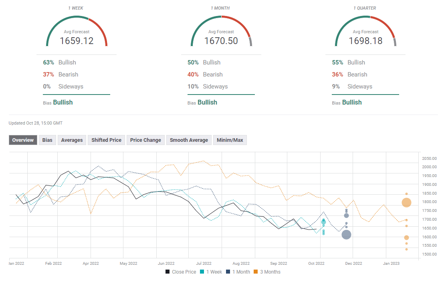
Task: Open the Averages tab
Action: click(72, 140)
